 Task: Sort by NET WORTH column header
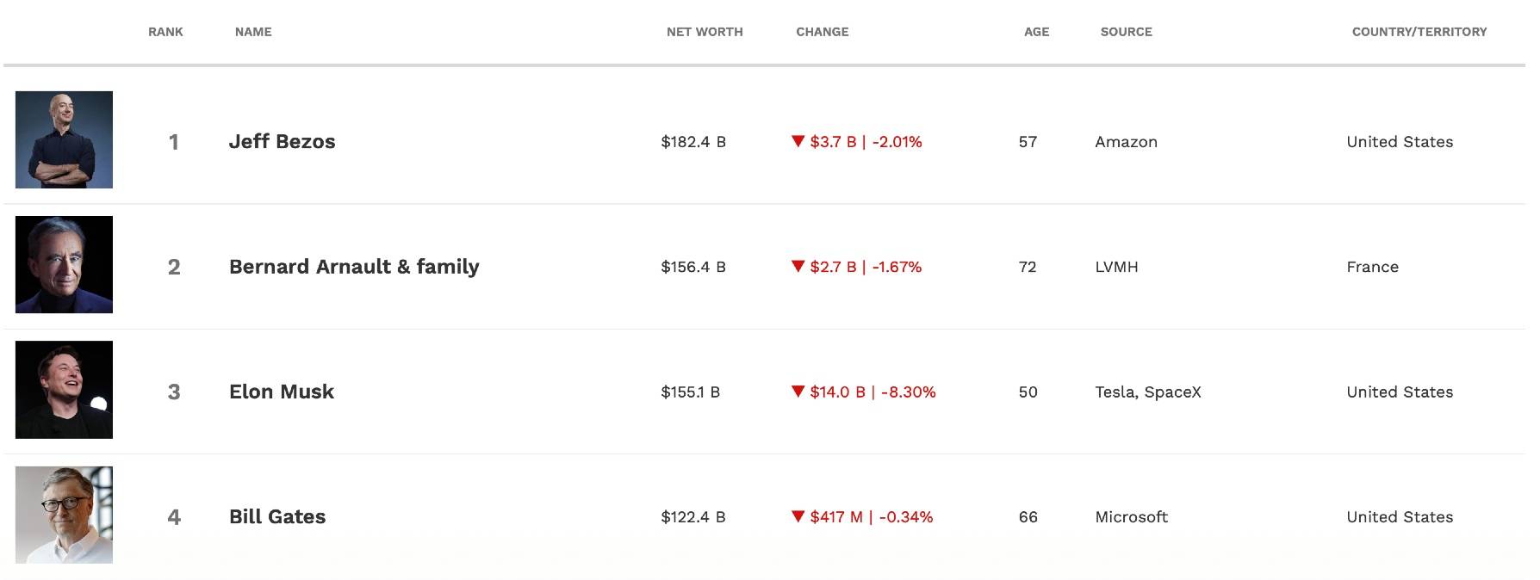pyautogui.click(x=704, y=32)
